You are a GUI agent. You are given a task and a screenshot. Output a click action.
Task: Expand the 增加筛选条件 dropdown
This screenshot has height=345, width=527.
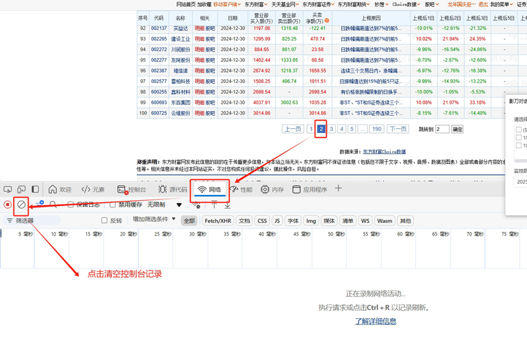point(154,219)
